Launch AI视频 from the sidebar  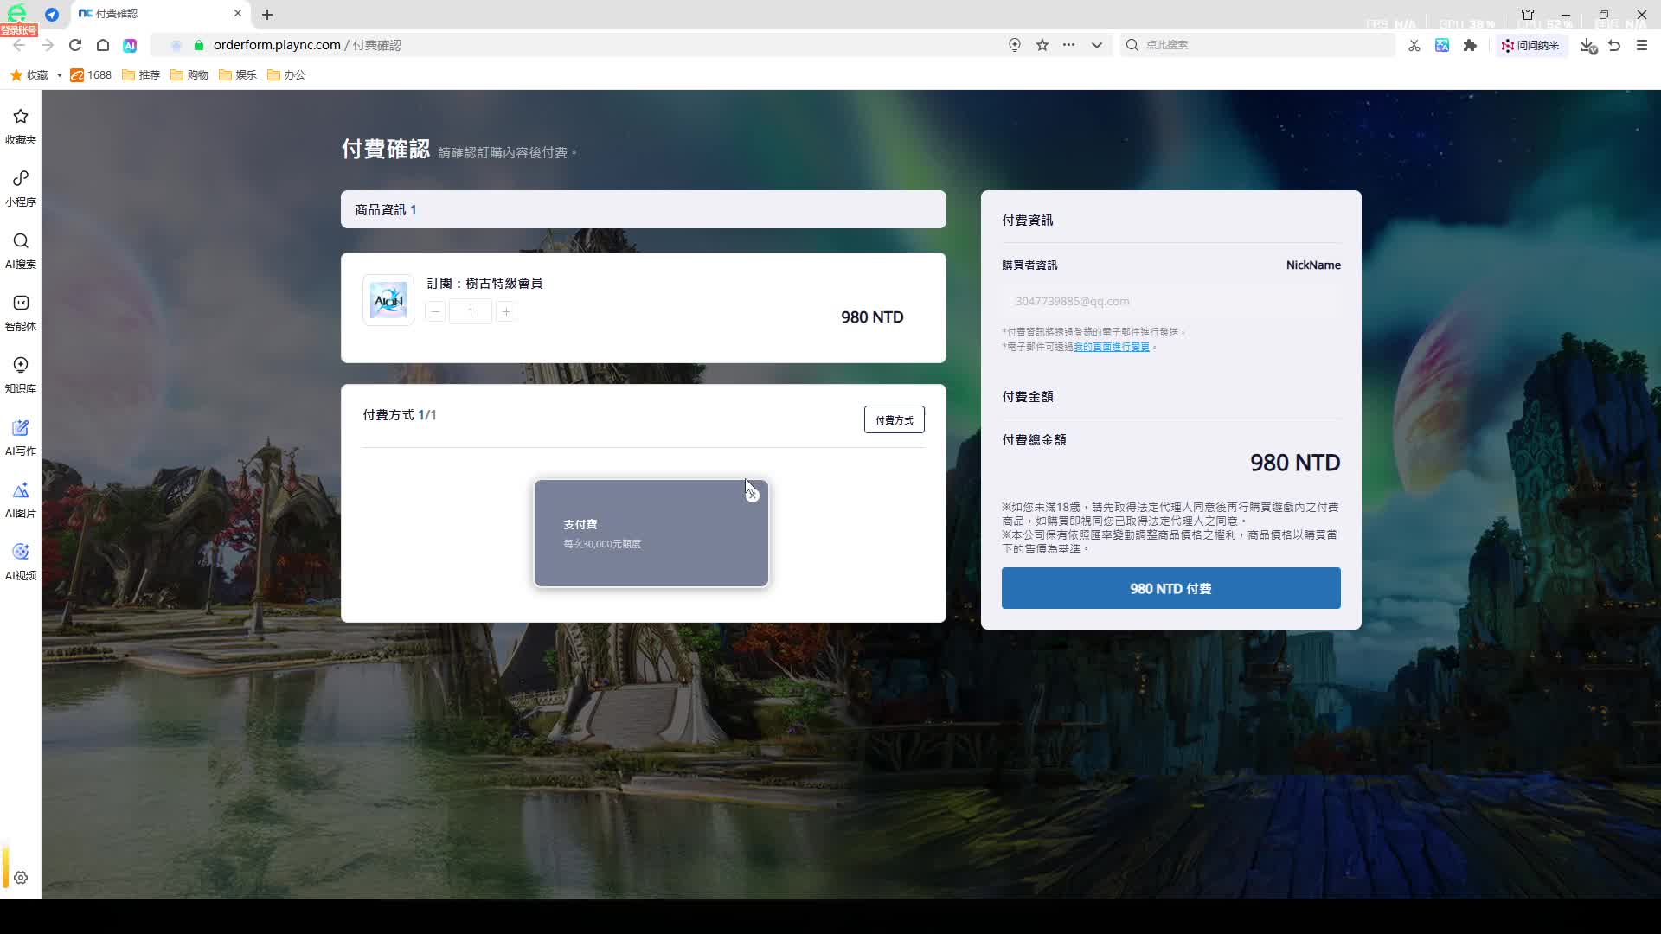coord(20,560)
